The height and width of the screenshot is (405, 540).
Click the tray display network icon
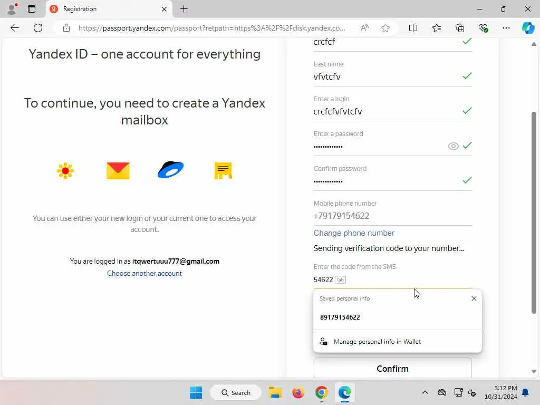[x=458, y=392]
